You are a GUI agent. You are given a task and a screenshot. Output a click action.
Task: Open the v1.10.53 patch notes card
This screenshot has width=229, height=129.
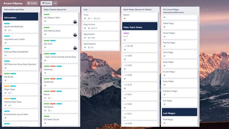tap(140, 106)
